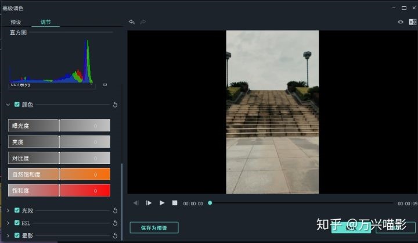The height and width of the screenshot is (243, 418).
Task: Reset the 光效 section
Action: click(x=115, y=210)
